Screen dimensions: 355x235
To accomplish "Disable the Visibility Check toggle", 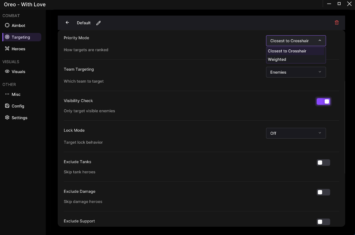I will 323,101.
